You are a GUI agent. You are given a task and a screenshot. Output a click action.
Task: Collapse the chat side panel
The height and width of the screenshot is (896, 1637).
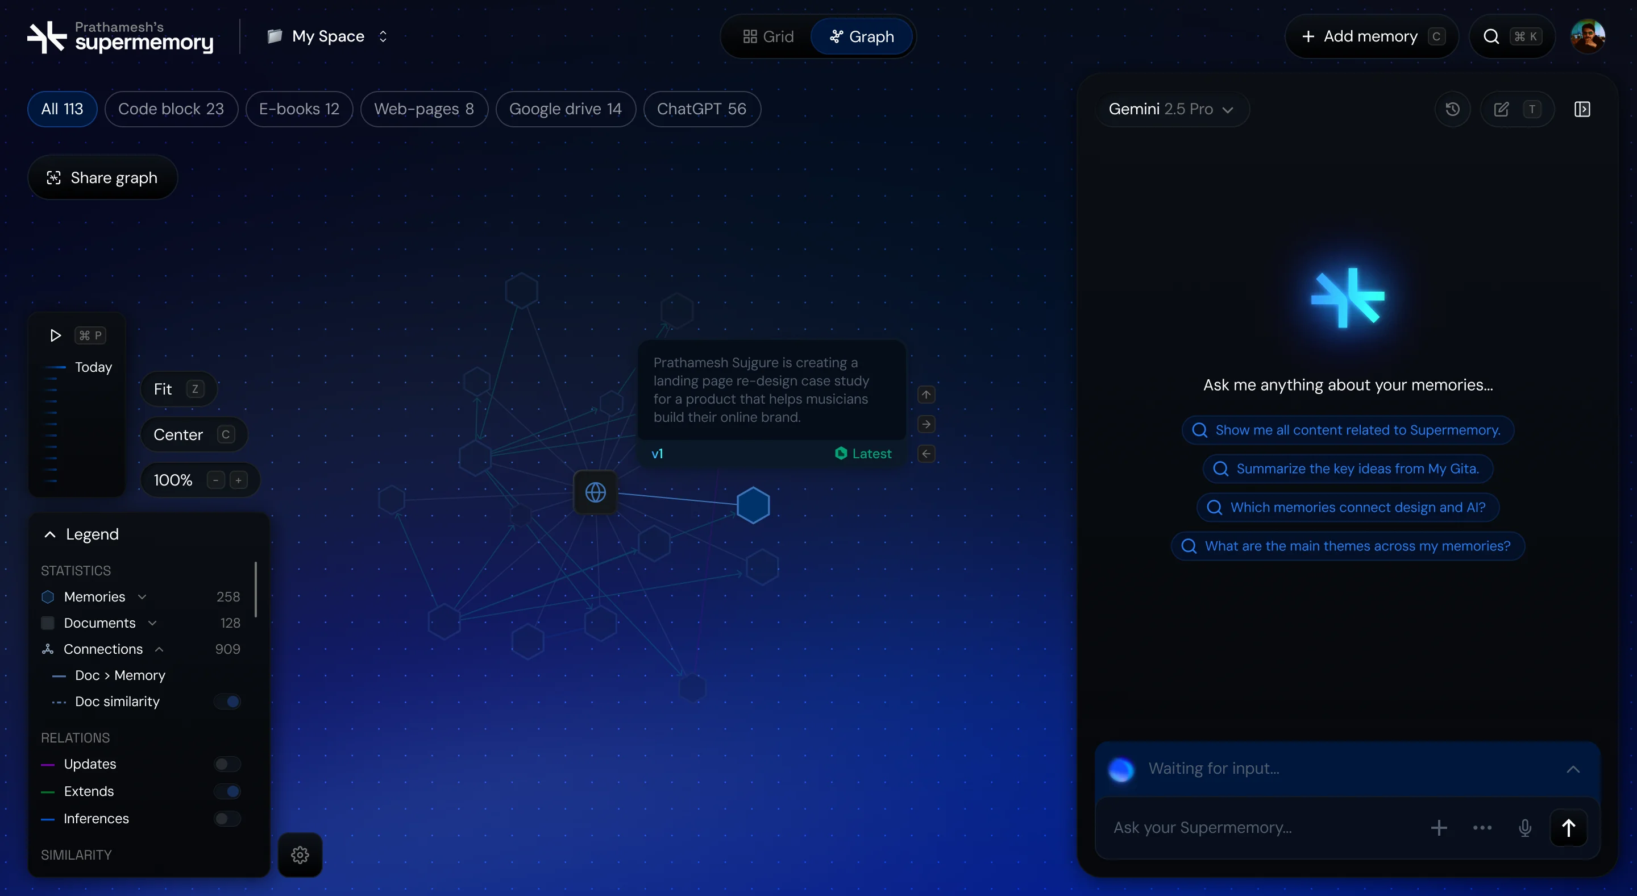(1582, 109)
